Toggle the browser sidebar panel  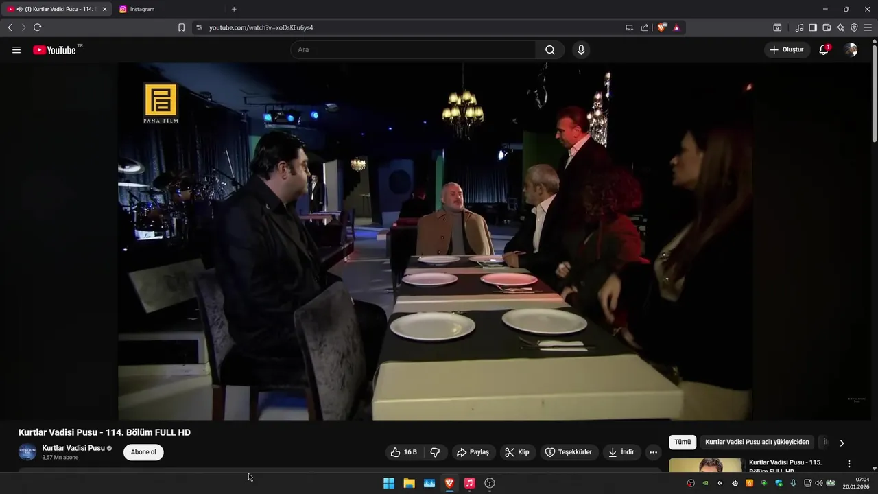pyautogui.click(x=813, y=27)
